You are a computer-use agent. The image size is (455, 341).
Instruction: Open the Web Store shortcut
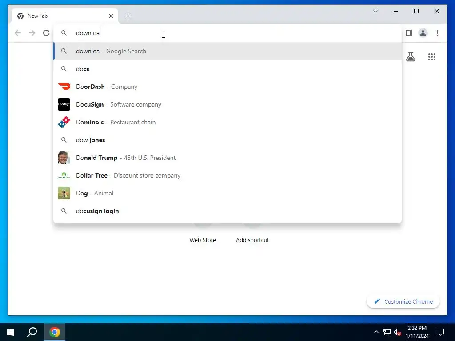coord(203,240)
